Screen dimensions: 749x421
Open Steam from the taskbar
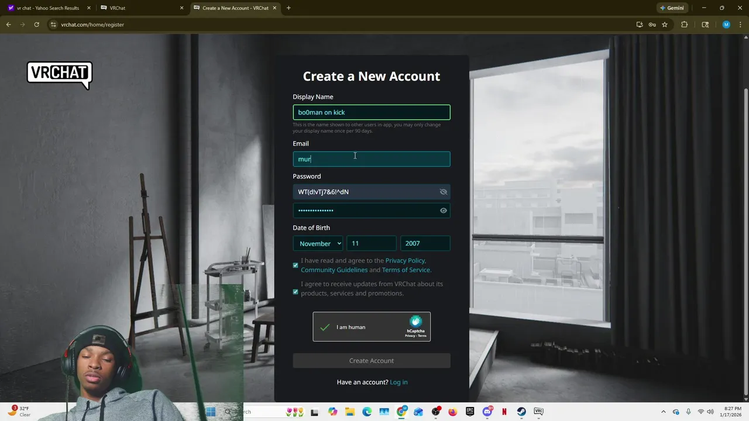click(521, 412)
